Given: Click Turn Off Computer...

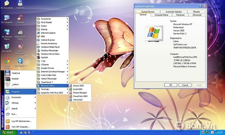Looking at the screenshot, I should 20,127.
